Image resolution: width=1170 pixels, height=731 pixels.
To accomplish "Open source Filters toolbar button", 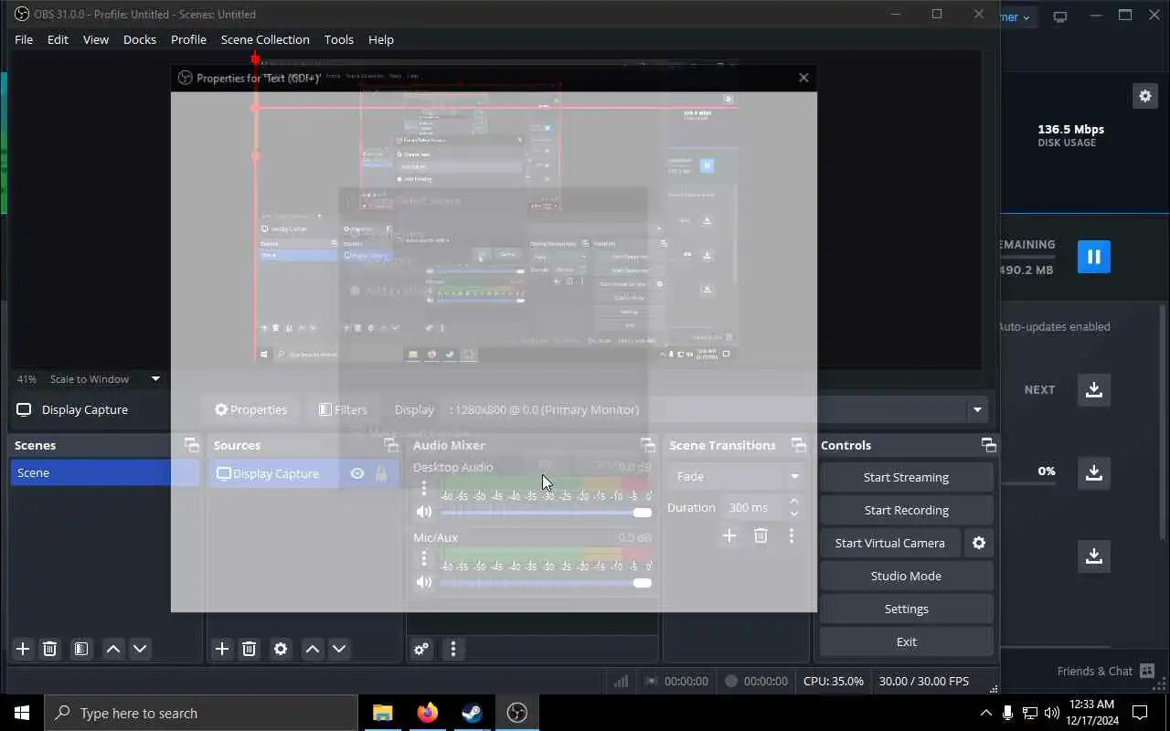I will pyautogui.click(x=343, y=409).
